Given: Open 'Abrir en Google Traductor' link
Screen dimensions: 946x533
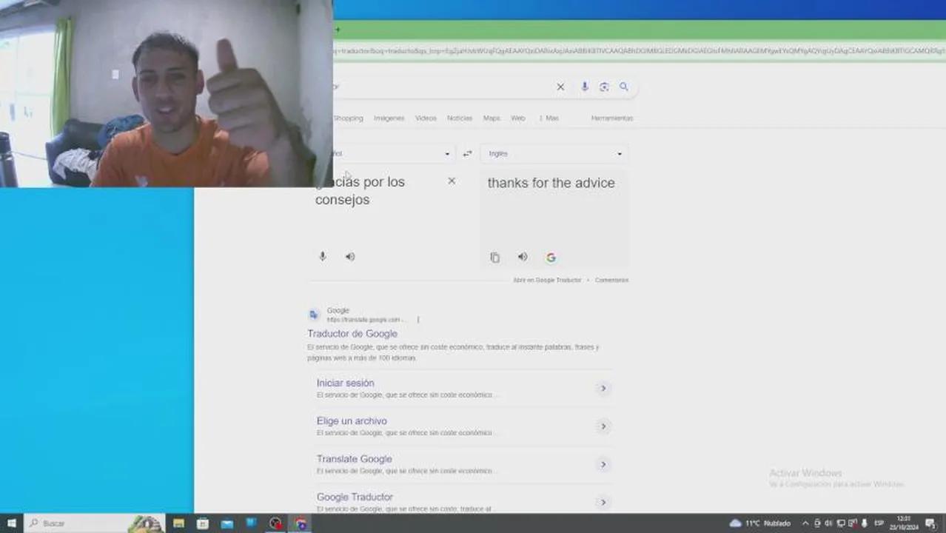Looking at the screenshot, I should 547,281.
